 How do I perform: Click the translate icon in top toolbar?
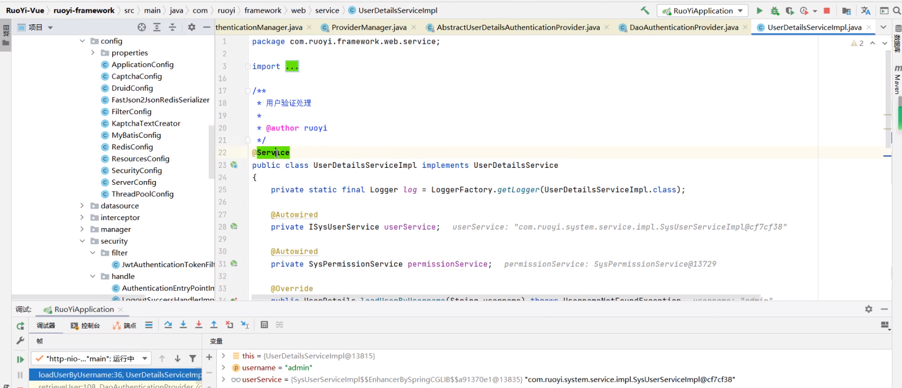(866, 11)
